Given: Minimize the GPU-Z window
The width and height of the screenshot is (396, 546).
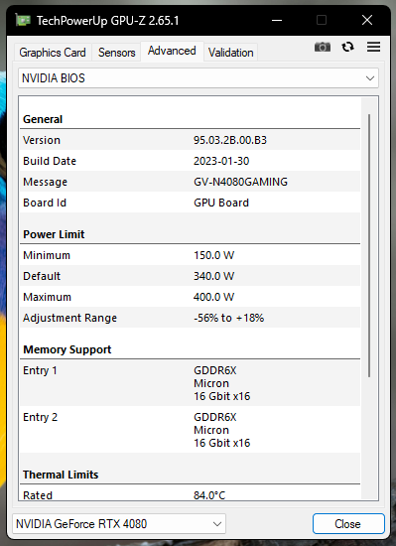Looking at the screenshot, I should click(x=277, y=20).
